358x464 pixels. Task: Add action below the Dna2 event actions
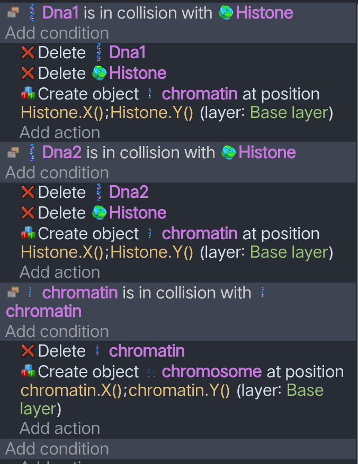(x=60, y=272)
